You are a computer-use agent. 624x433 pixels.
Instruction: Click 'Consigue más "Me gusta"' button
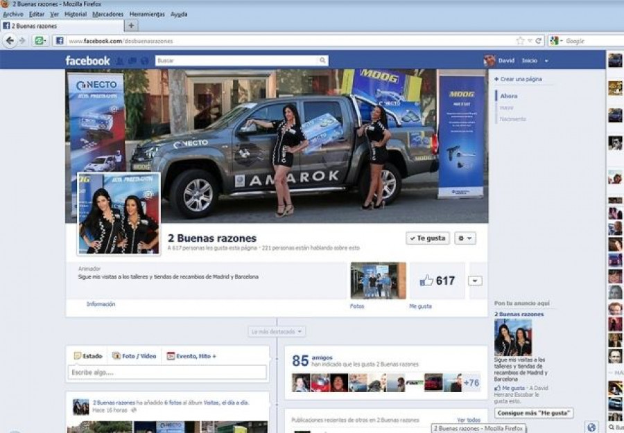[534, 413]
